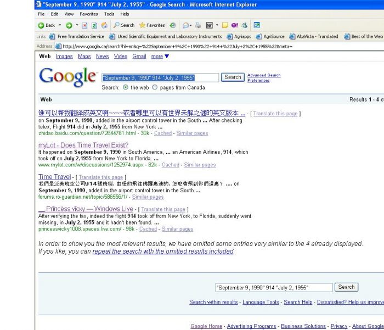The width and height of the screenshot is (384, 330).
Task: Go to Google Video tab
Action: coord(121,57)
